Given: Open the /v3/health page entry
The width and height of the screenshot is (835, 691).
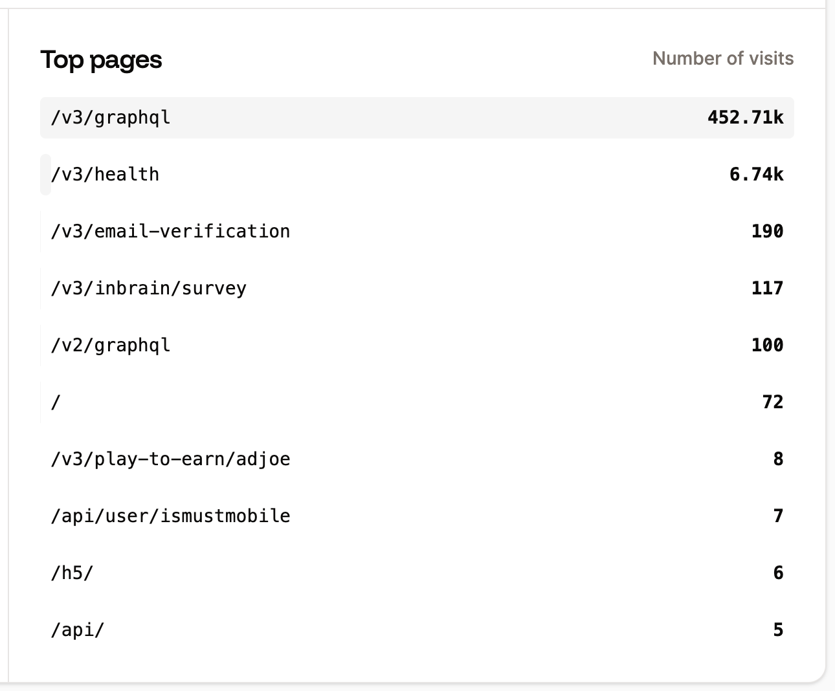Looking at the screenshot, I should 105,174.
